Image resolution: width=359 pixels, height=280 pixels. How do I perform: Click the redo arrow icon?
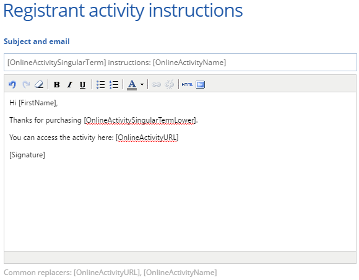click(x=26, y=84)
